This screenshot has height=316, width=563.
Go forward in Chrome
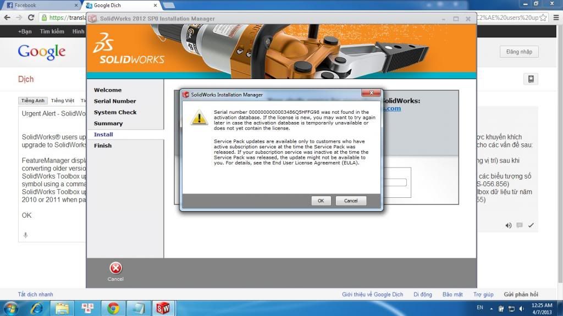coord(19,17)
